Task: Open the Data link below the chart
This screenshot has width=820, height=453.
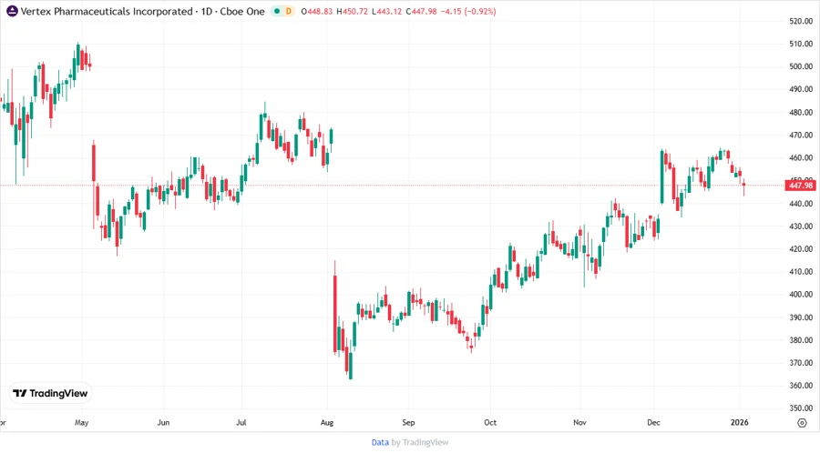Action: [x=380, y=443]
